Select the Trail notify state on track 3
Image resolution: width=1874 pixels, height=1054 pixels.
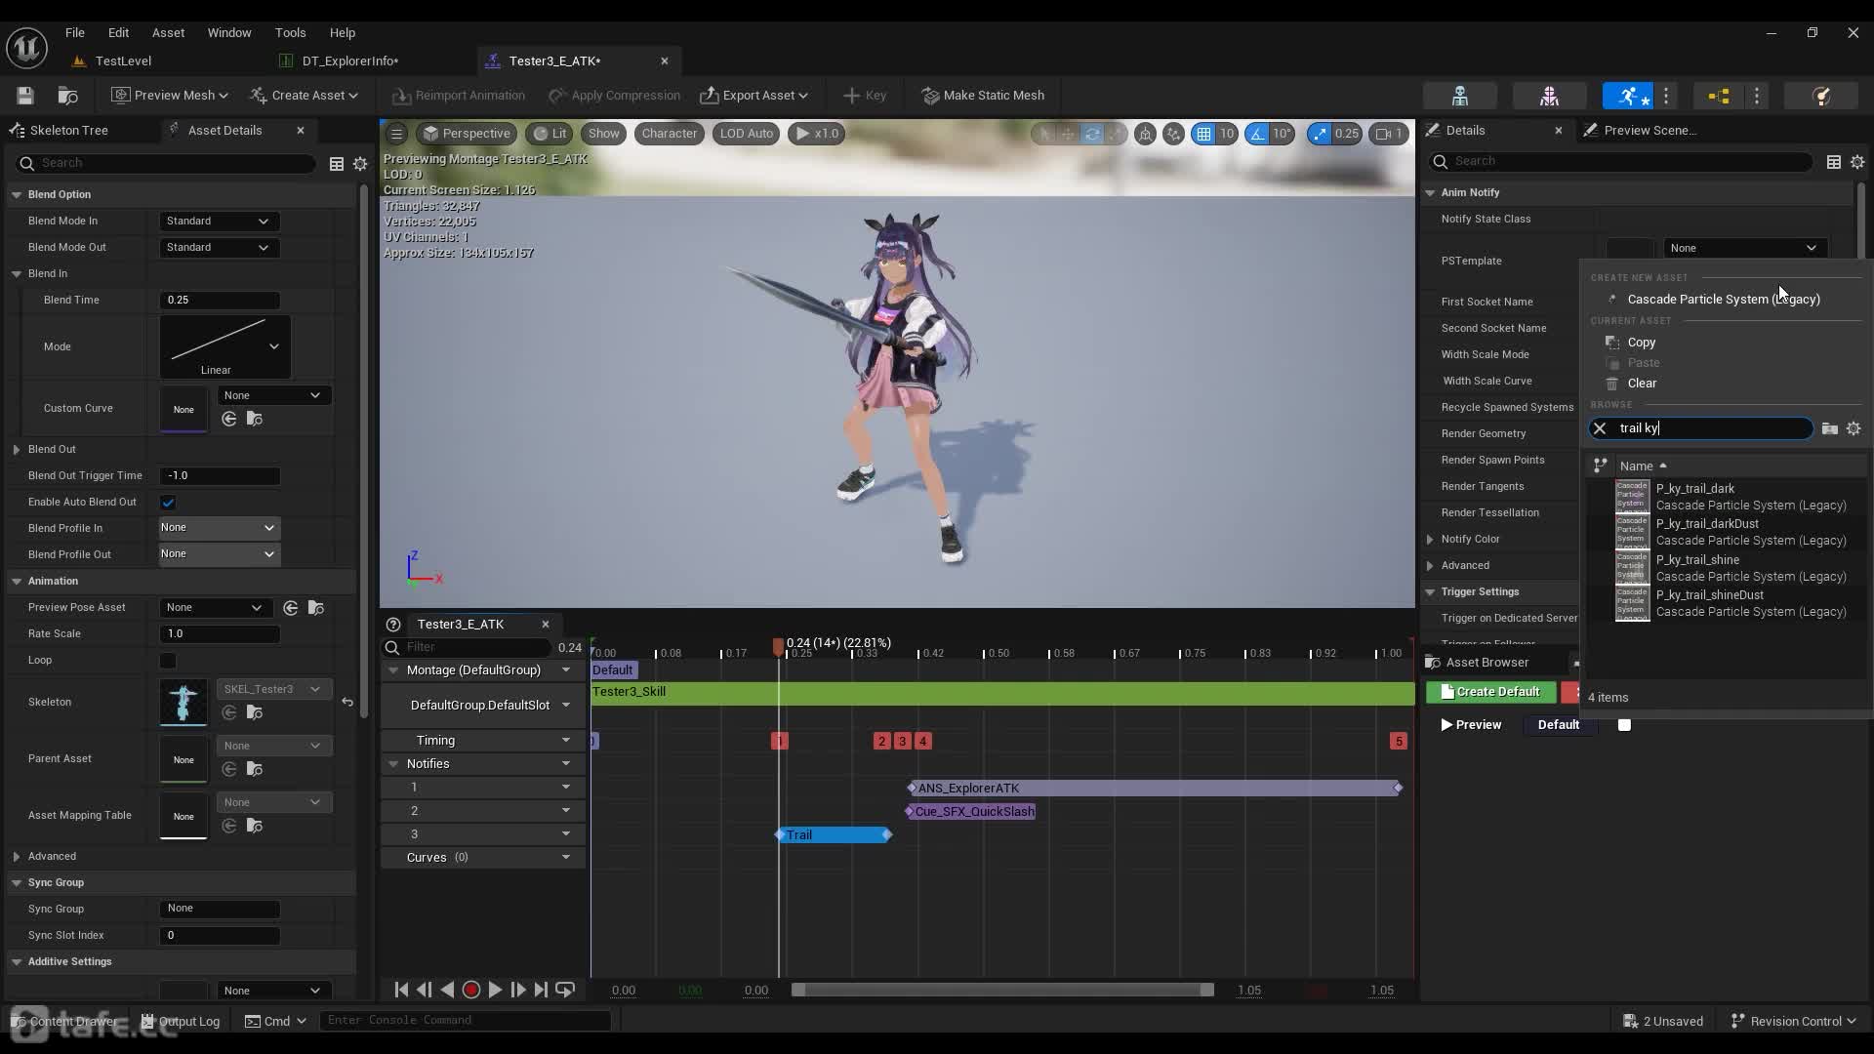[834, 835]
